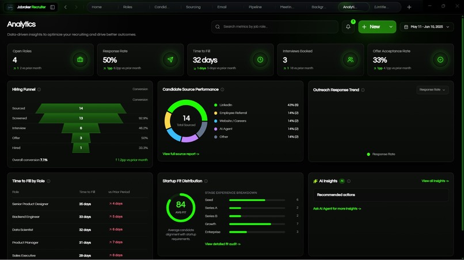This screenshot has width=464, height=260.
Task: Click the Offer Acceptance Rate checkmark icon
Action: coord(440,60)
